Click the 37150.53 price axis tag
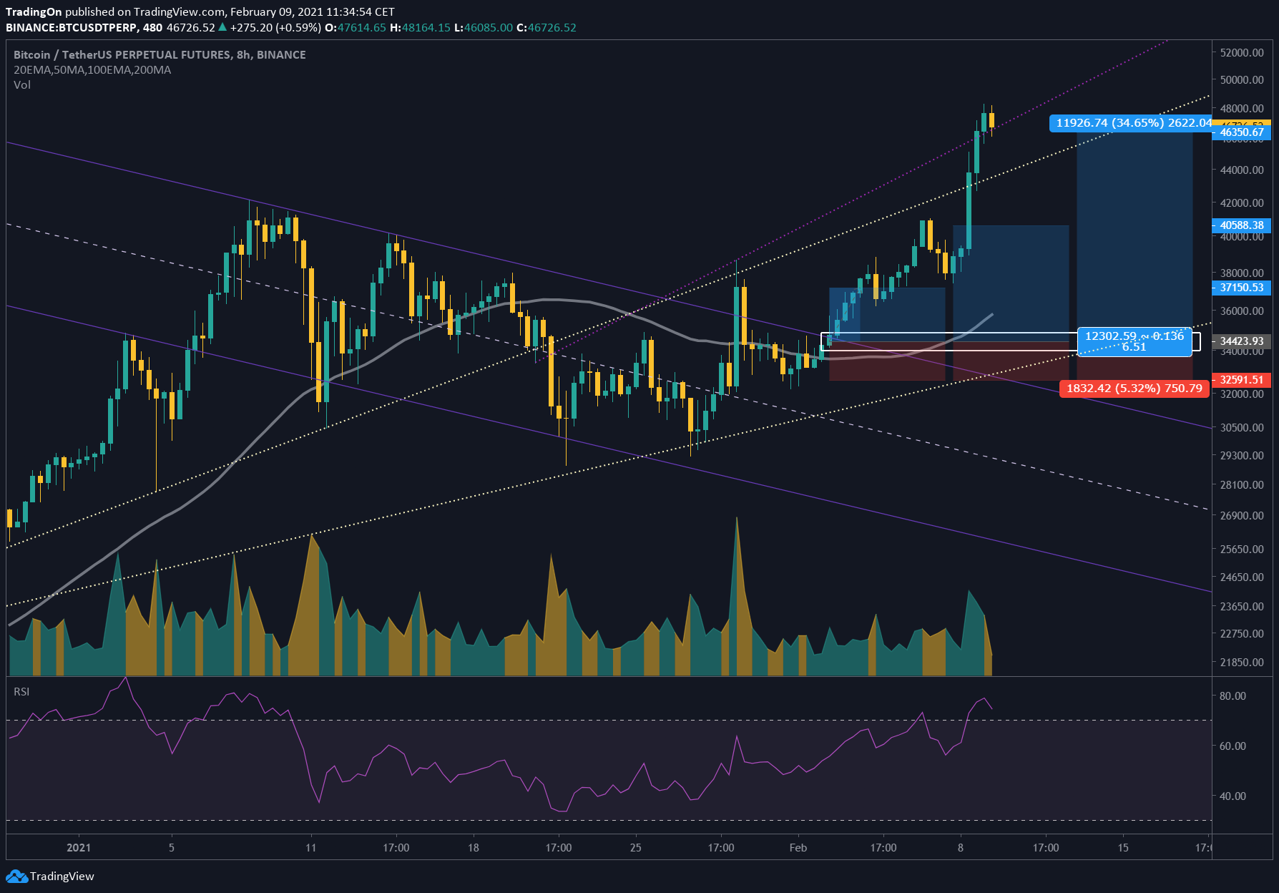The image size is (1279, 893). click(1242, 288)
